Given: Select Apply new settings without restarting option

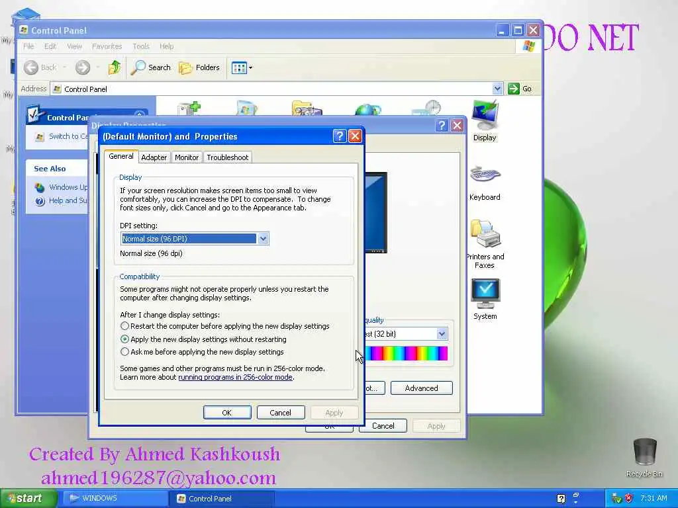Looking at the screenshot, I should click(204, 339).
